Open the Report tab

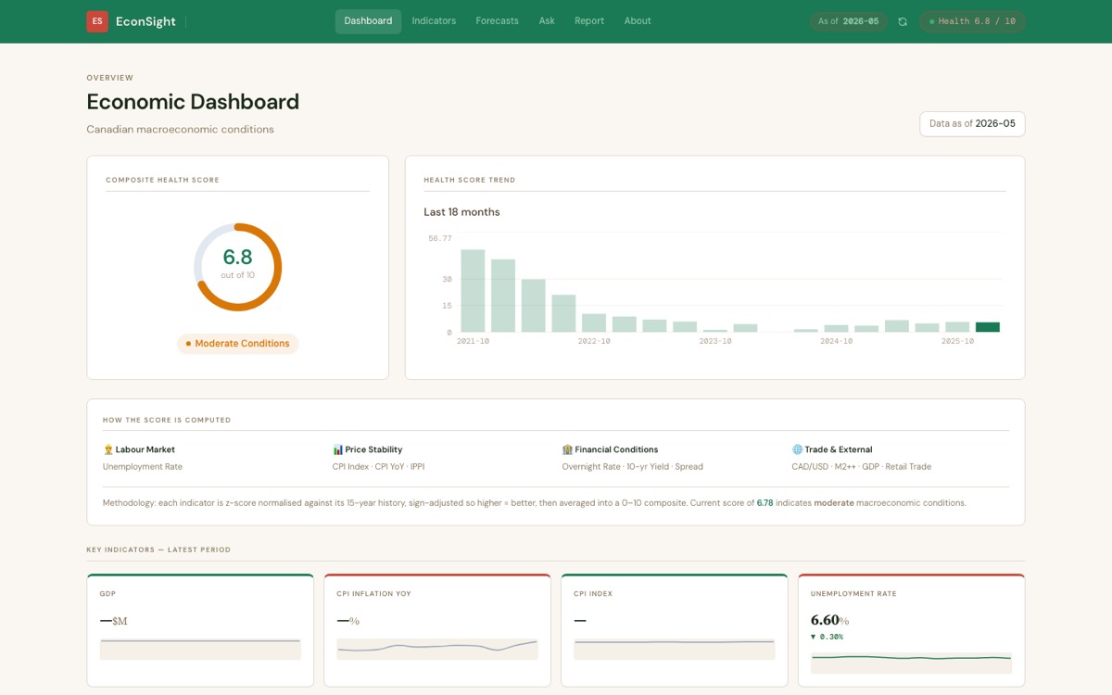coord(589,21)
